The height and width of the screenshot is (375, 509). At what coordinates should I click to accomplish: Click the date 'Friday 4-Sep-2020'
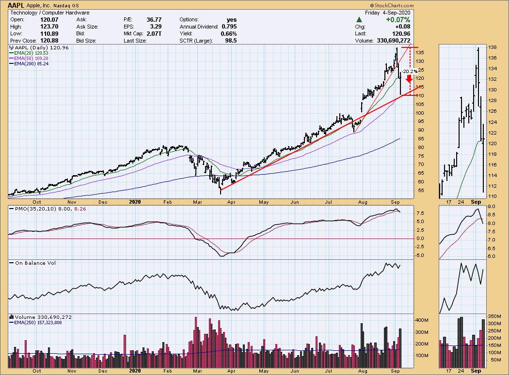(x=388, y=13)
